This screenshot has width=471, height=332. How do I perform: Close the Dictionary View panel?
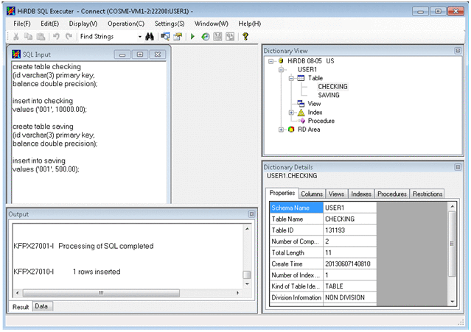[458, 50]
